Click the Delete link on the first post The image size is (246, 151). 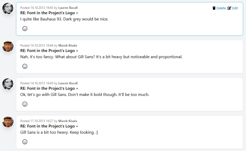click(x=221, y=8)
